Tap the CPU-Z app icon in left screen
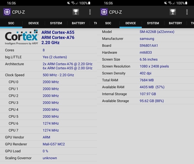The width and height of the screenshot is (194, 164). click(7, 12)
